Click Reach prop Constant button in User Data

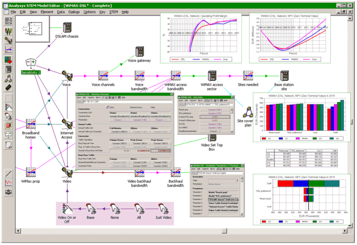click(x=215, y=110)
